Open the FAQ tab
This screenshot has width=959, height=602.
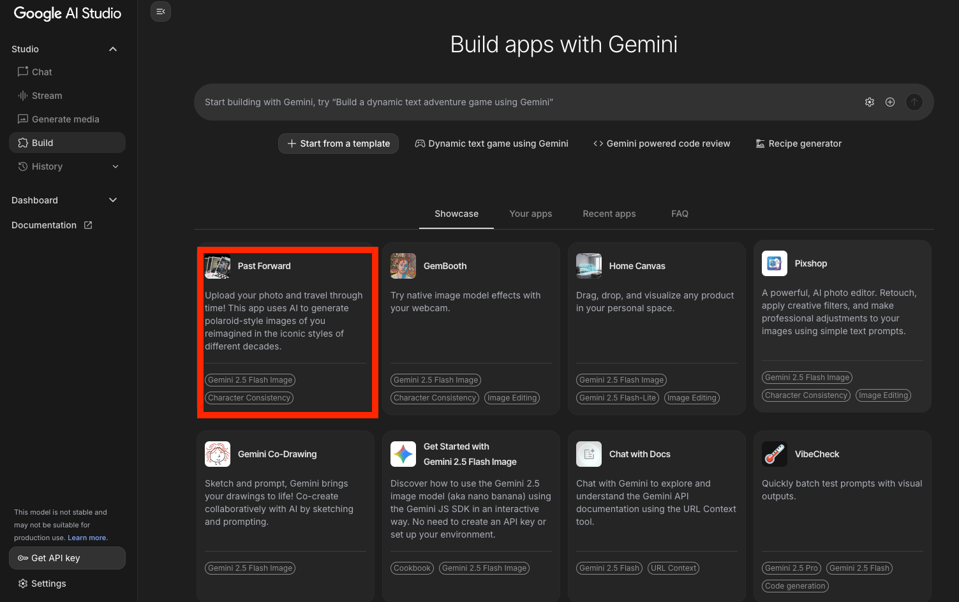[680, 214]
